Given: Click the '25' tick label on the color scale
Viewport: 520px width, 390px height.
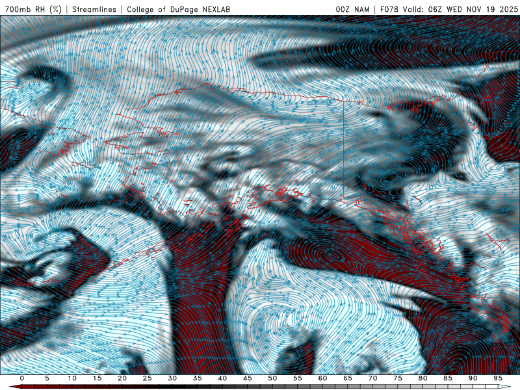Looking at the screenshot, I should [x=148, y=378].
